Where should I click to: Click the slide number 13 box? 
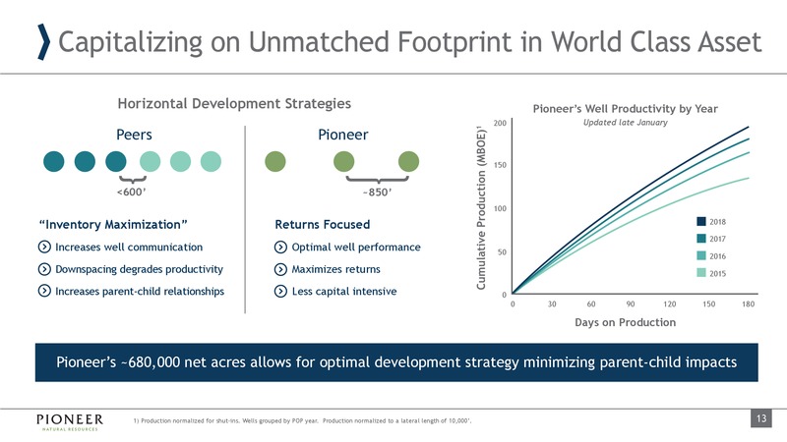click(x=761, y=418)
